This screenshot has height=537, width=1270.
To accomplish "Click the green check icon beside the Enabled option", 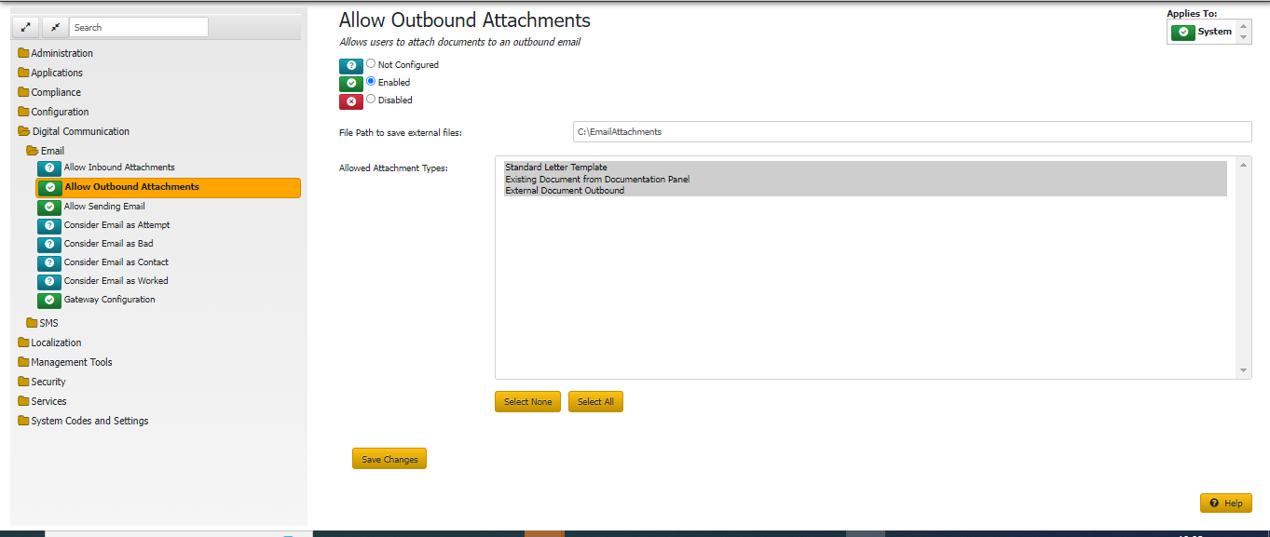I will click(351, 83).
